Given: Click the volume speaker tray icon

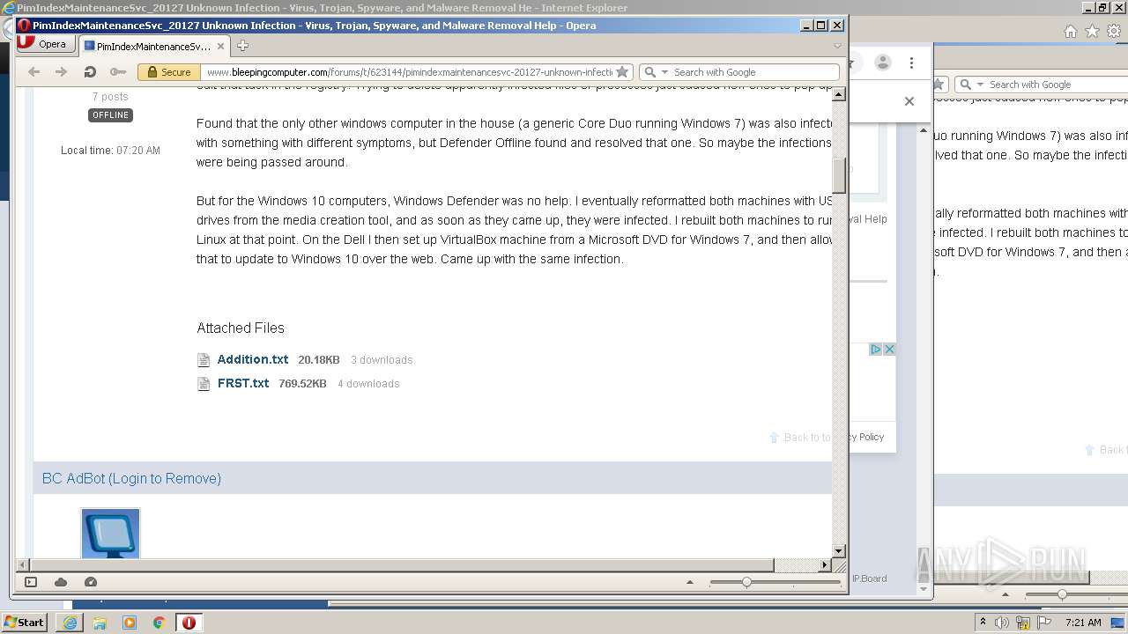Looking at the screenshot, I should [1002, 623].
